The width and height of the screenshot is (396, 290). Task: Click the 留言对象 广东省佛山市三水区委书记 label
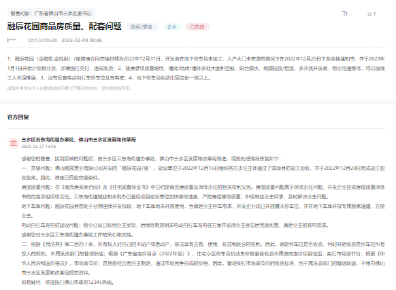click(x=51, y=14)
